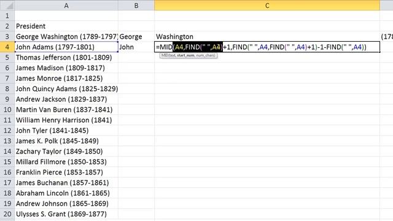This screenshot has height=221, width=393.
Task: Click cell 'George Washington (1789-1797)'
Action: click(66, 37)
